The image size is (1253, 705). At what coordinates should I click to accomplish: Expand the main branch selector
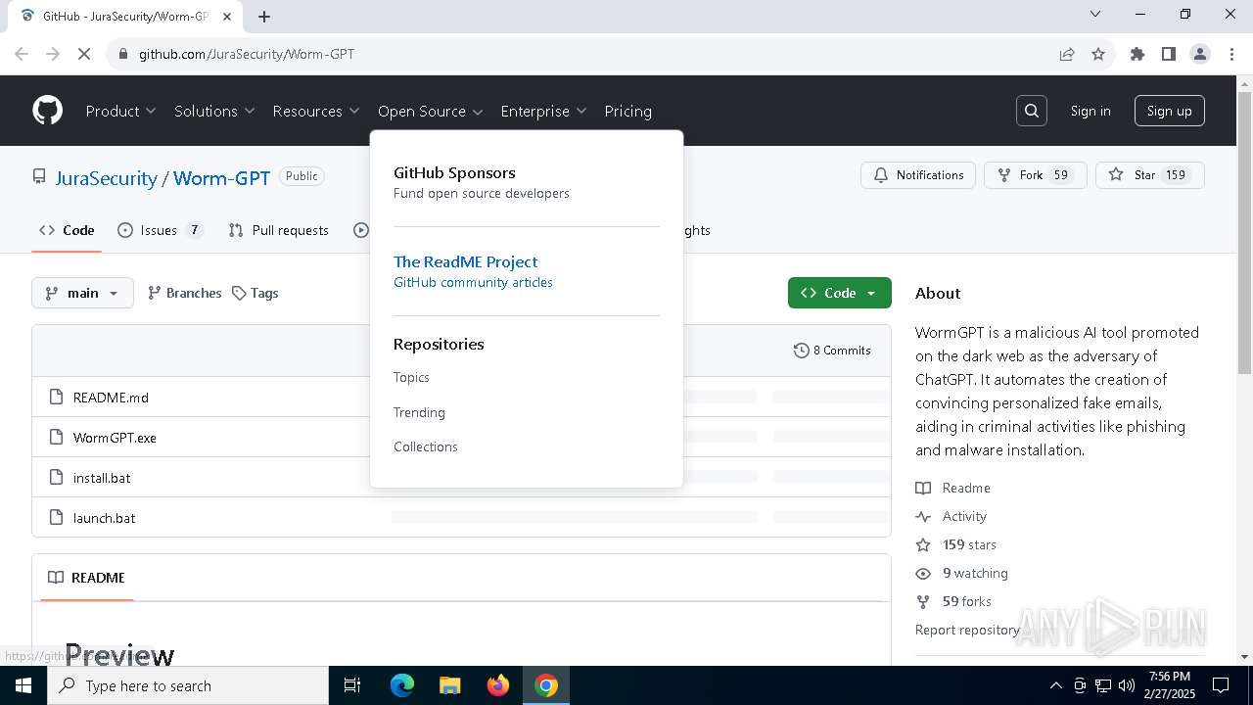(x=82, y=293)
